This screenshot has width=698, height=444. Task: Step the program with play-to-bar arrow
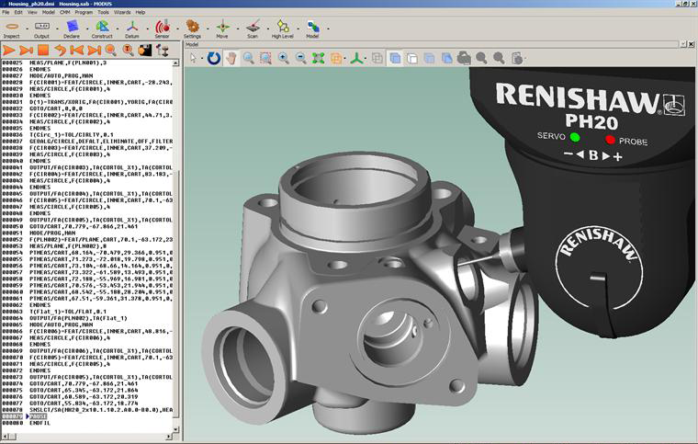click(x=26, y=51)
